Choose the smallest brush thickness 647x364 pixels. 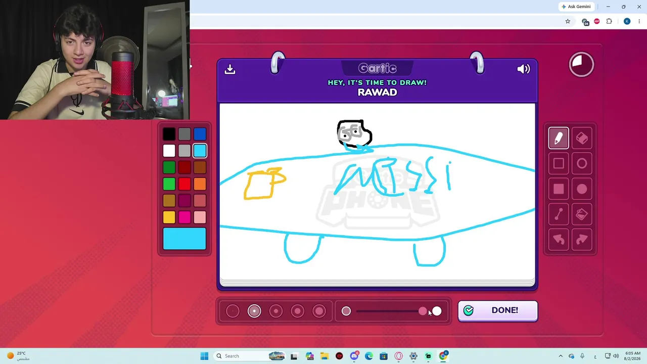coord(233,311)
